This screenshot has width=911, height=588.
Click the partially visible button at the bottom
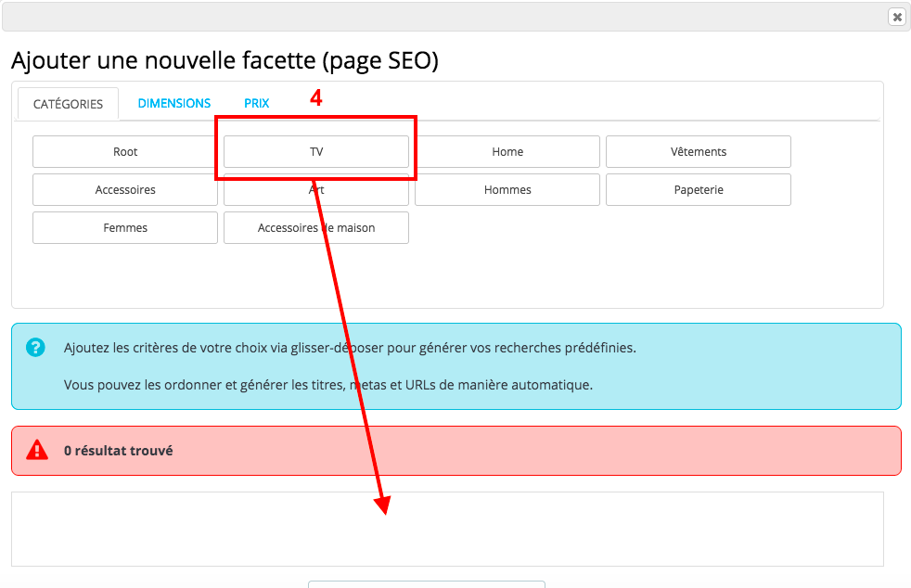point(426,584)
